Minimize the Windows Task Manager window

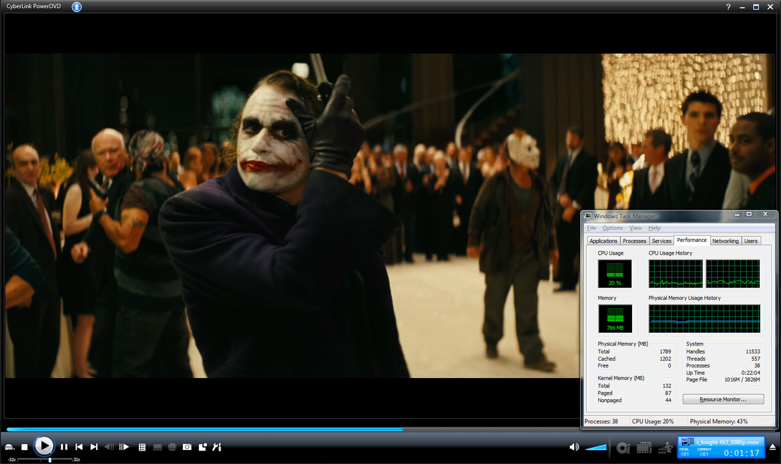tap(736, 215)
